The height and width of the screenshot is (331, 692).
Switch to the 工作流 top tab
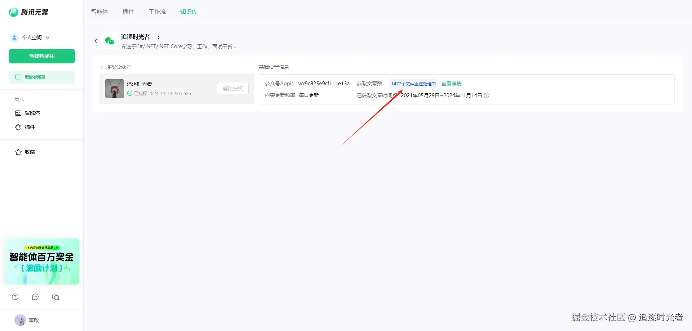tap(157, 12)
